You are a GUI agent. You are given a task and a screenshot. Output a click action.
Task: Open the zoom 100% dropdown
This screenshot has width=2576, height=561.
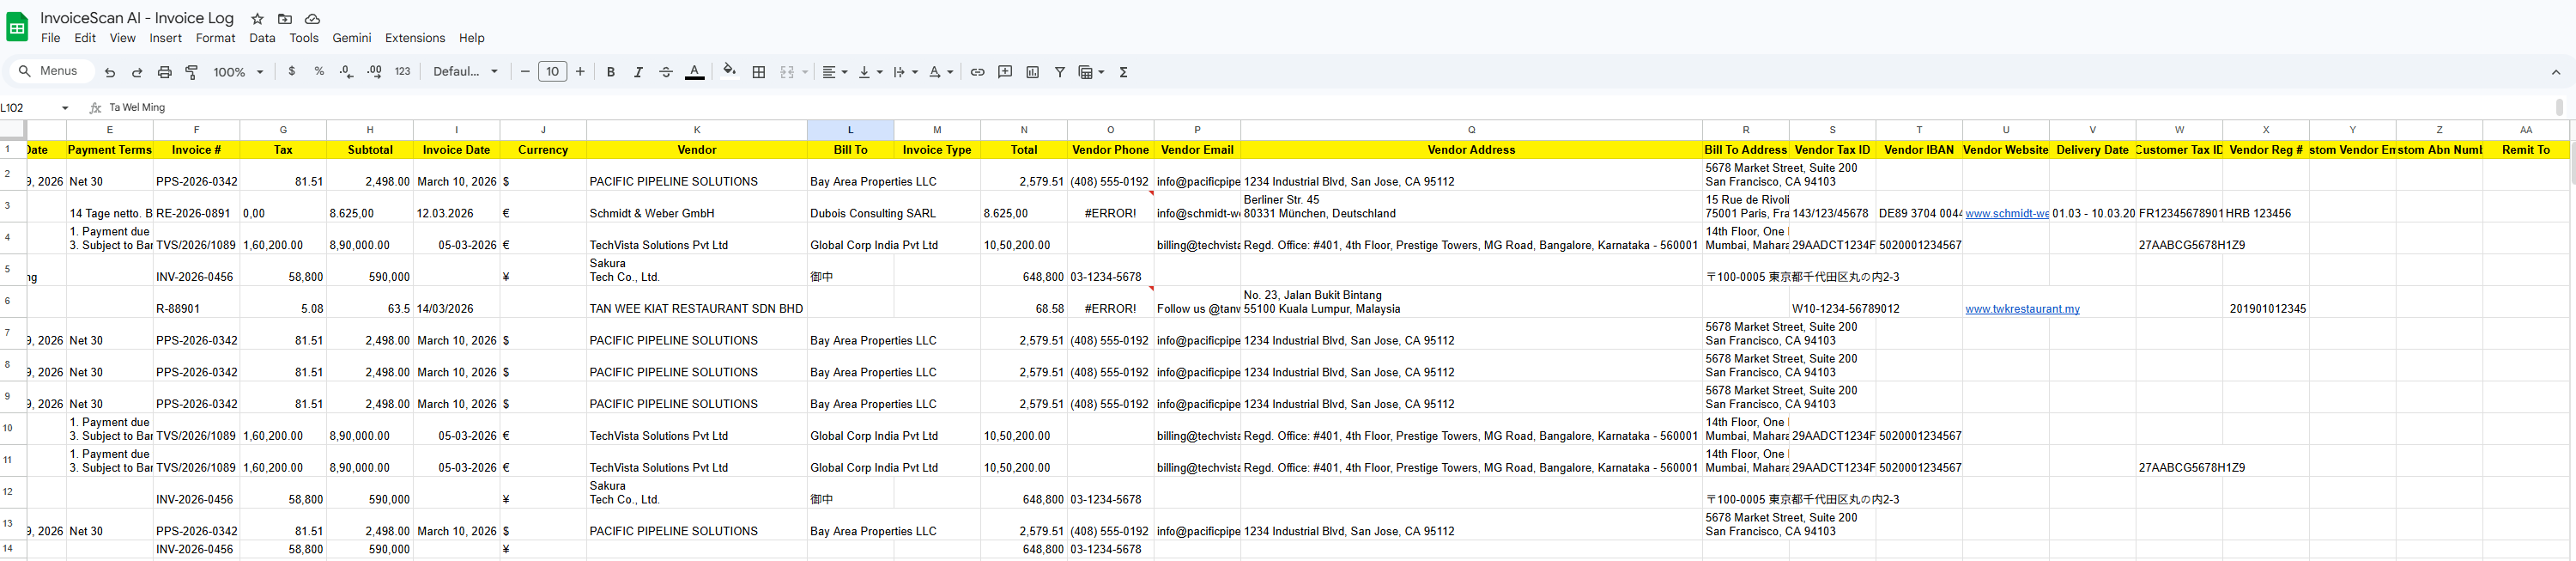pyautogui.click(x=238, y=72)
